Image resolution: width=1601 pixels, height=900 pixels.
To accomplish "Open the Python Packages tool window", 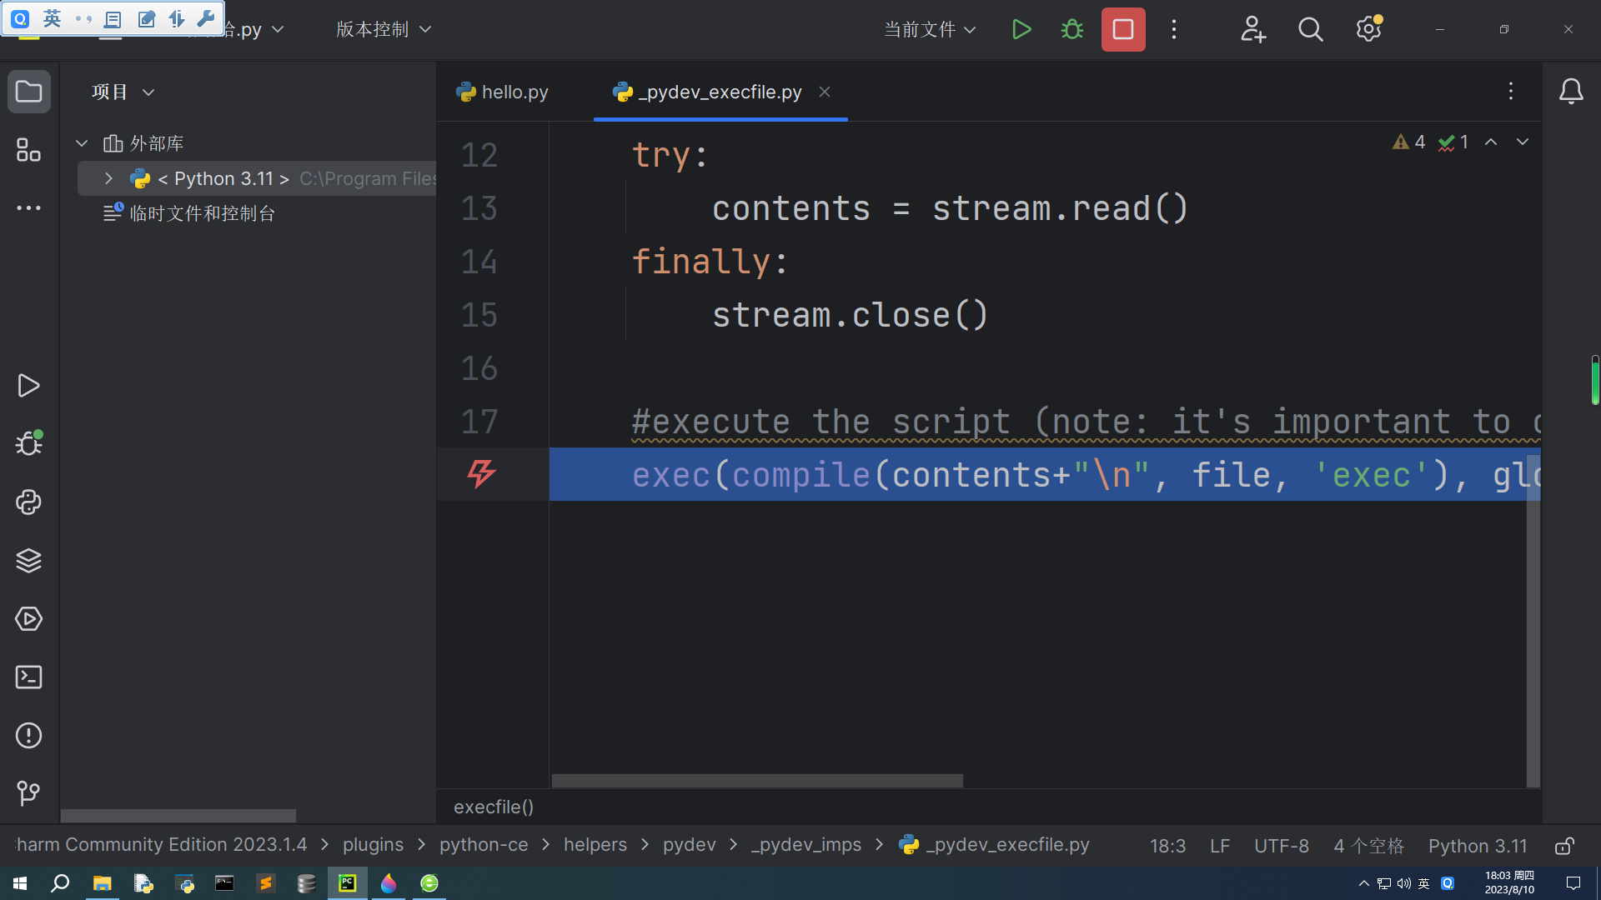I will pyautogui.click(x=29, y=560).
